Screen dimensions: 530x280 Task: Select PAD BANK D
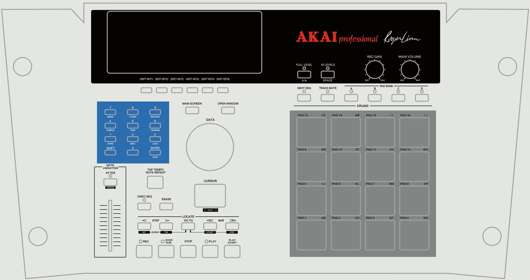(422, 97)
